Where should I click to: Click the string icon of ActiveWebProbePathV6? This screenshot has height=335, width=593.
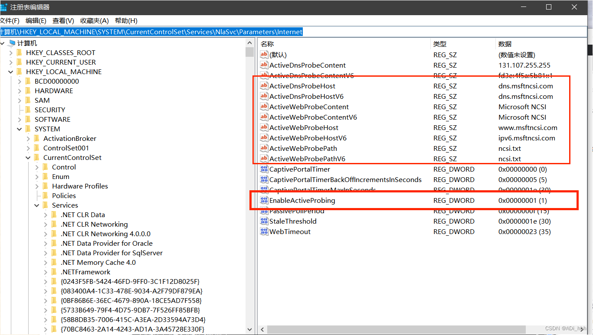(264, 159)
